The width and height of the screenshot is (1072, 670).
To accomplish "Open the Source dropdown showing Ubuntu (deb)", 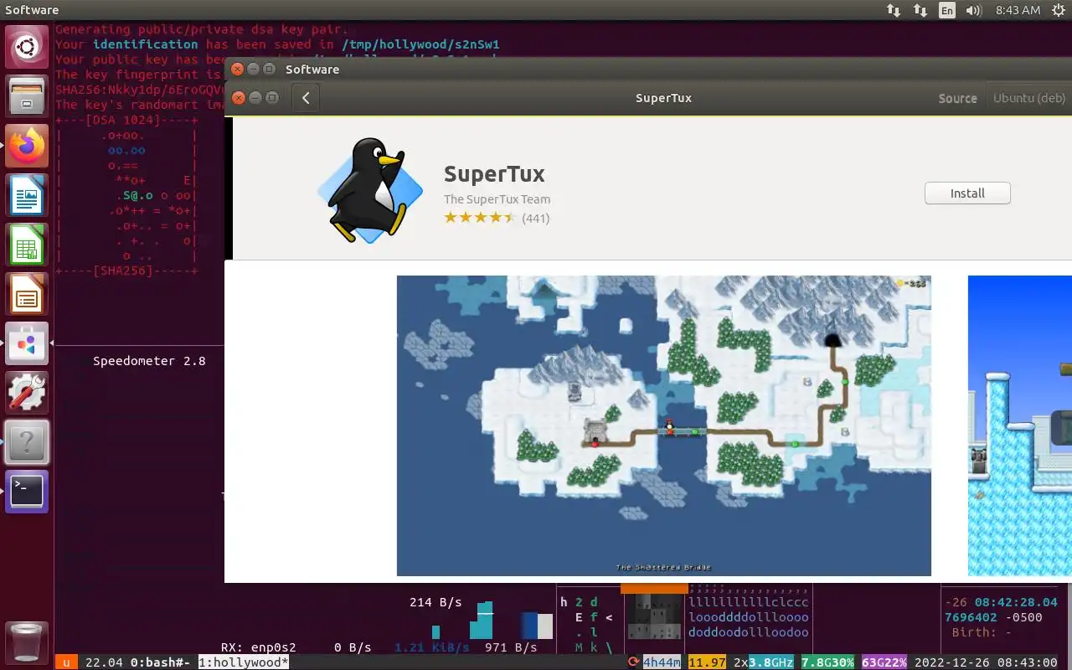I will point(1029,98).
